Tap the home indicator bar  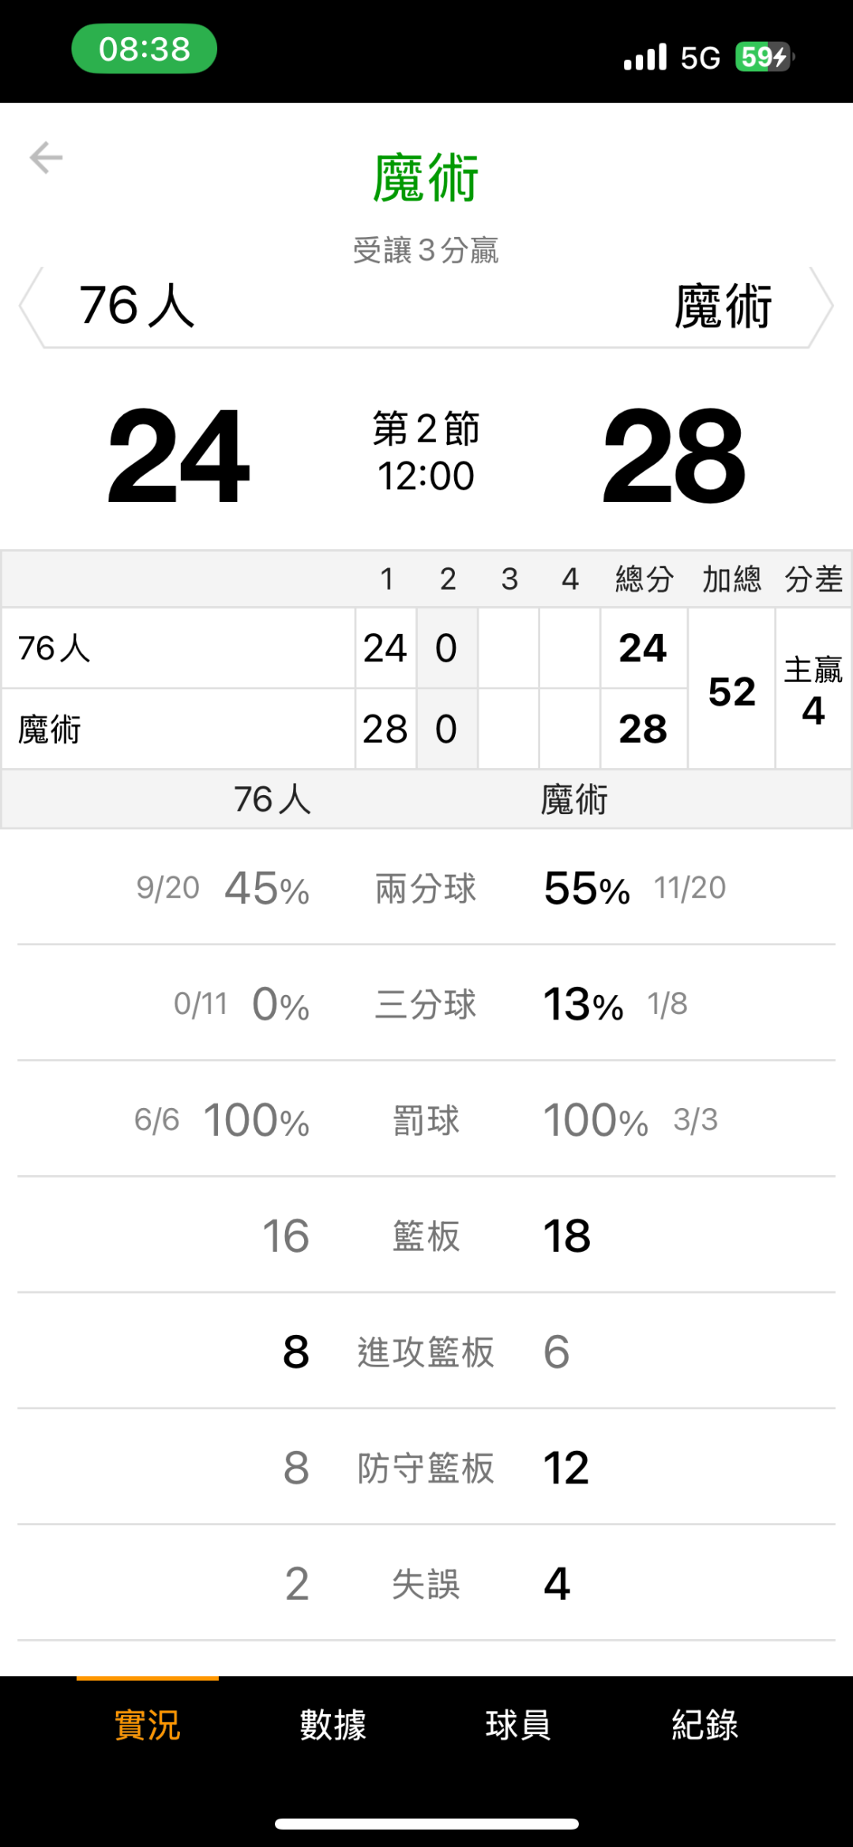tap(426, 1824)
